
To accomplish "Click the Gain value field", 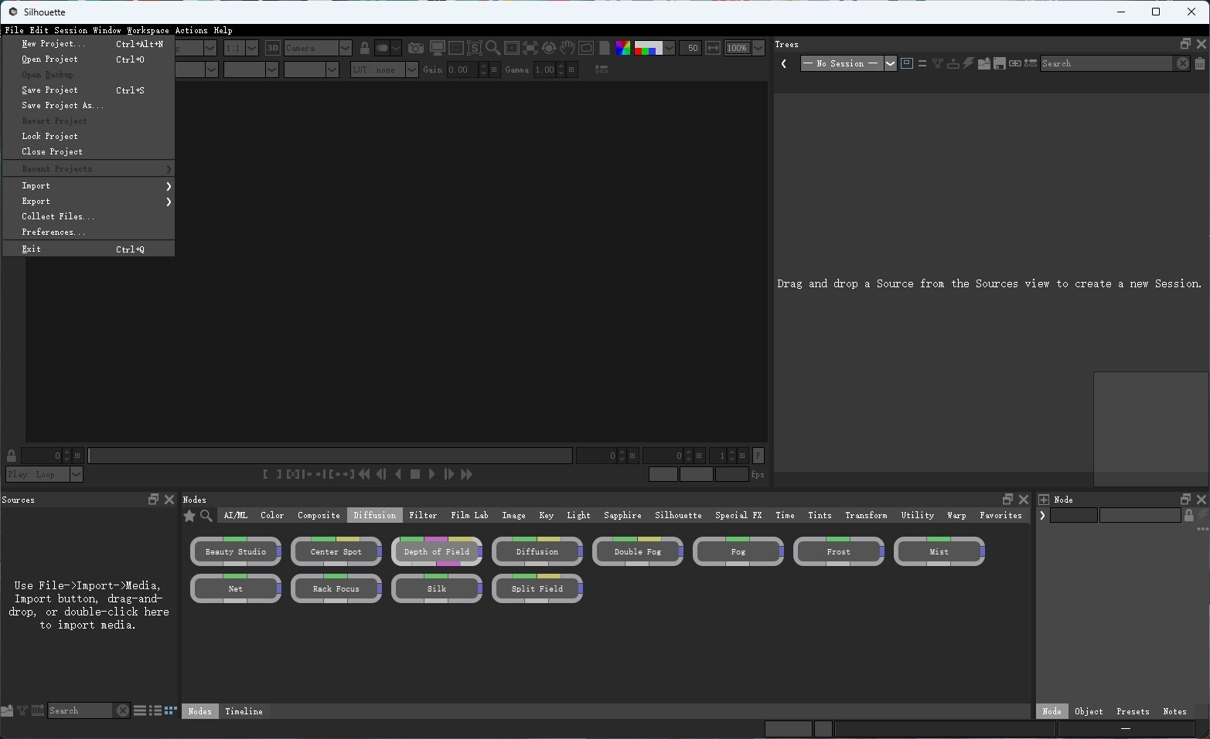I will point(462,69).
